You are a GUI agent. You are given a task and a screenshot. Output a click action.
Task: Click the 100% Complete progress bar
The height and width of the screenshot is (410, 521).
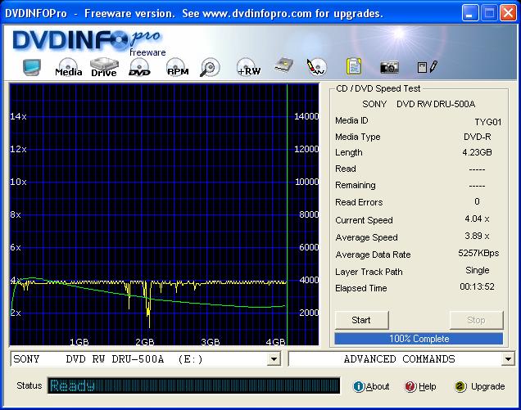419,339
